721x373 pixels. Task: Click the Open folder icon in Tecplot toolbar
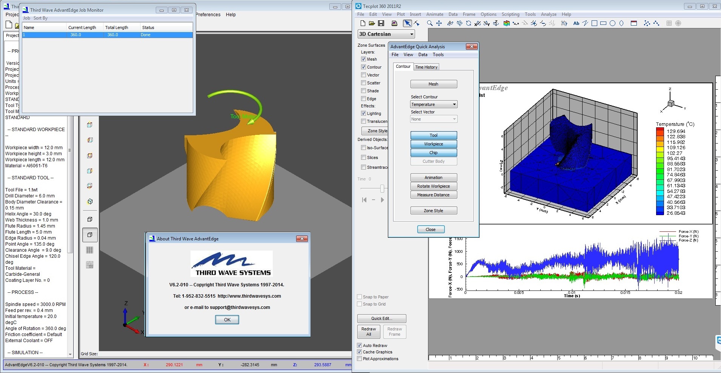coord(372,23)
